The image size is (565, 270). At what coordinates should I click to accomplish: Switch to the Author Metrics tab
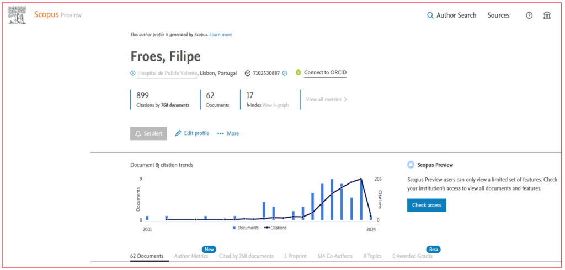(191, 256)
